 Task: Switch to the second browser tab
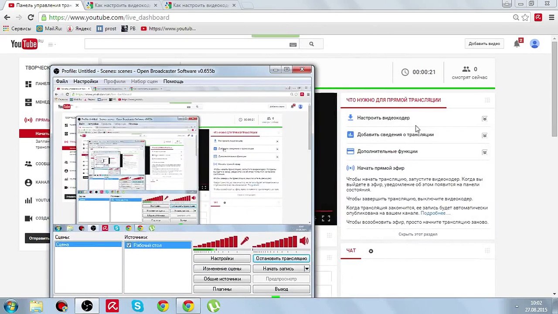point(122,5)
